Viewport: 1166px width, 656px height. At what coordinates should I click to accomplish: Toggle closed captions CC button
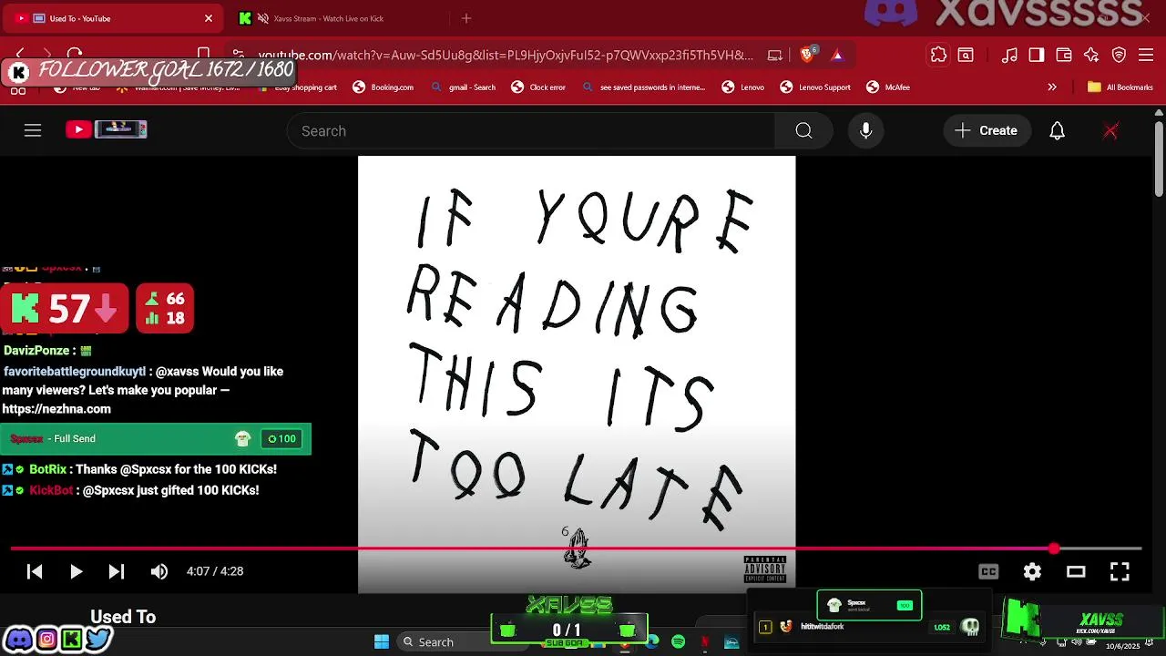(x=988, y=571)
